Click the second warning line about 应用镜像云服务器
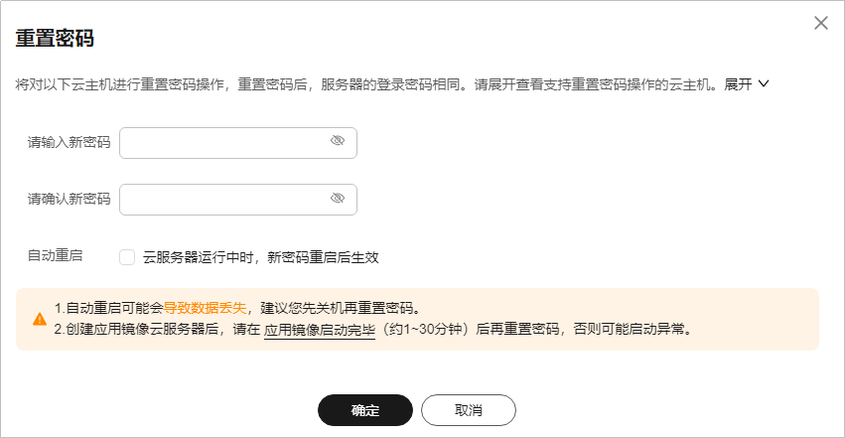The height and width of the screenshot is (438, 845). pyautogui.click(x=373, y=329)
